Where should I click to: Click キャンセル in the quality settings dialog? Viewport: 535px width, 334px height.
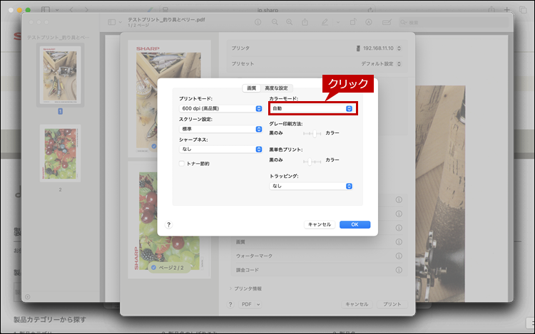(318, 224)
